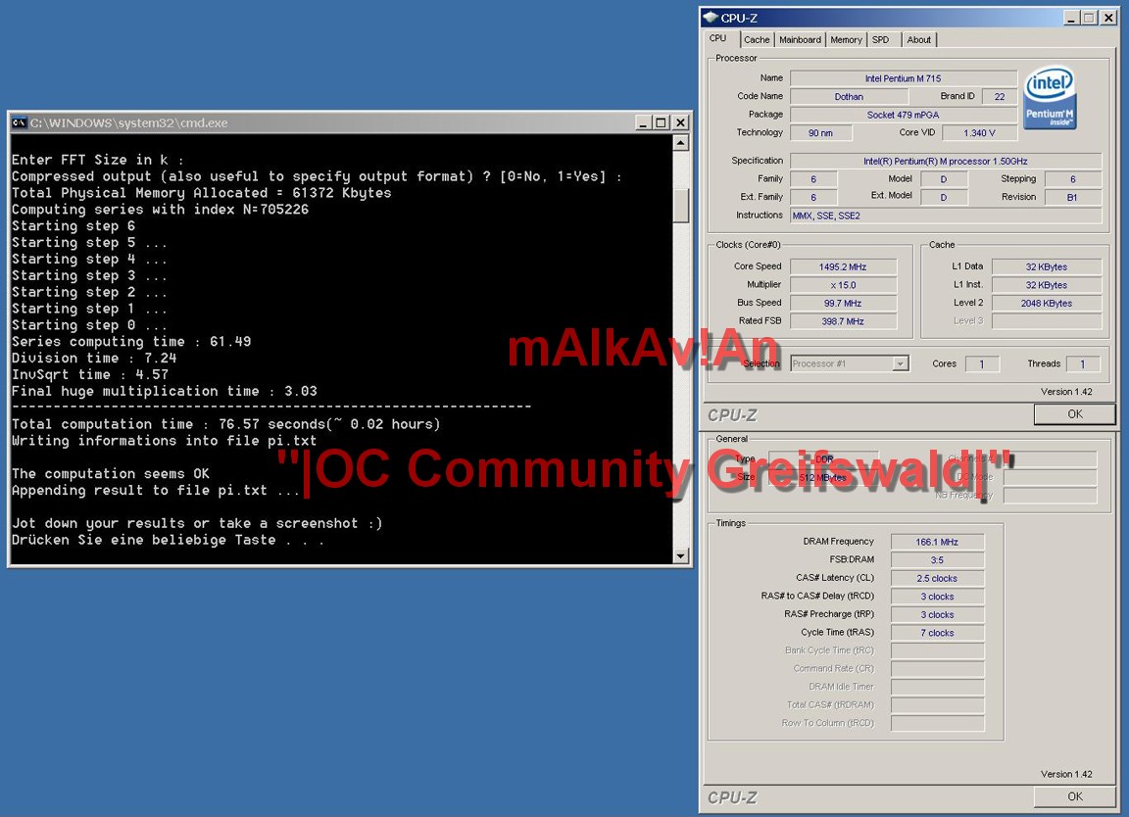
Task: Click the technology value '90 nm'
Action: [821, 133]
